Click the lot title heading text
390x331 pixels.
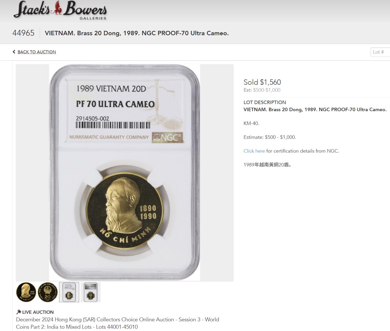pyautogui.click(x=137, y=33)
